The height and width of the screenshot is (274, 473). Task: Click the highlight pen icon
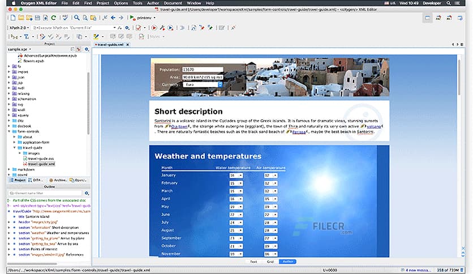point(96,37)
